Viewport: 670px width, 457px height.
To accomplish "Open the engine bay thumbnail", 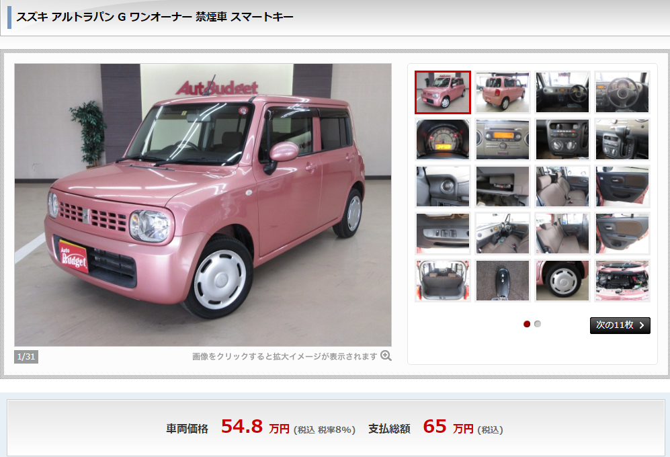I will (x=622, y=280).
